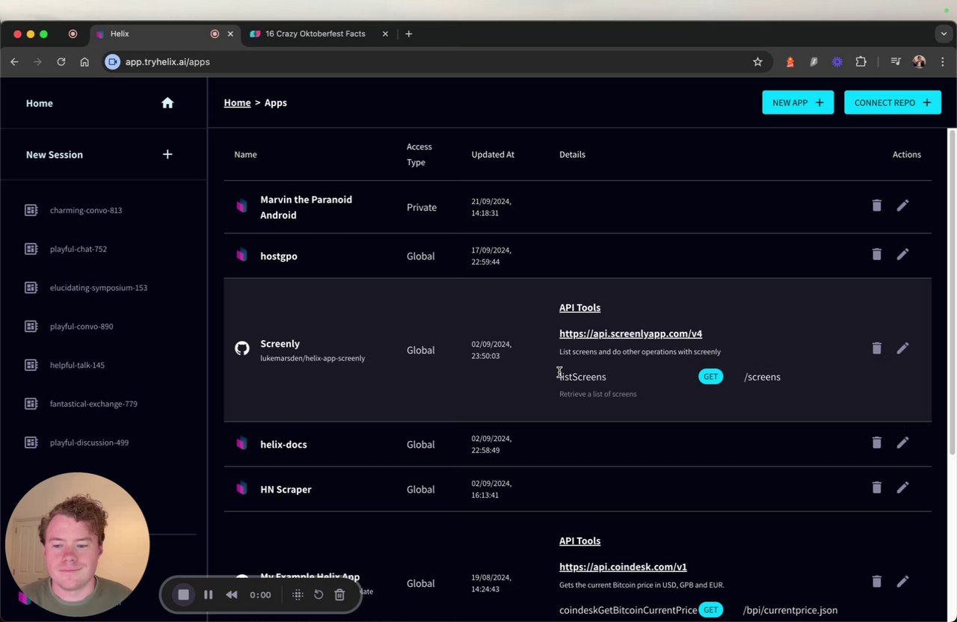Delete the My Example Helix App row
Image resolution: width=957 pixels, height=622 pixels.
click(876, 582)
